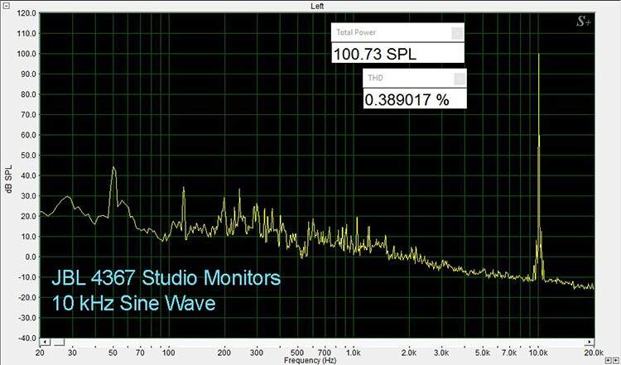Click the x-axis label reading 70
621x365 pixels.
[x=140, y=353]
